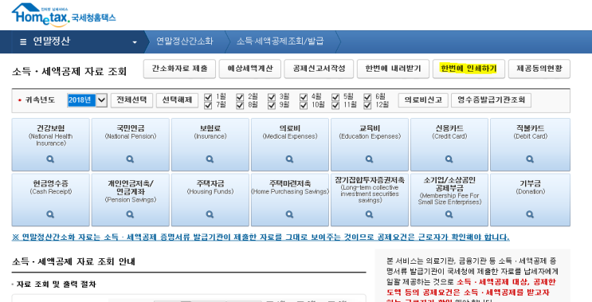The height and width of the screenshot is (302, 592).
Task: Toggle the 10월 month checkbox
Action: (x=304, y=105)
